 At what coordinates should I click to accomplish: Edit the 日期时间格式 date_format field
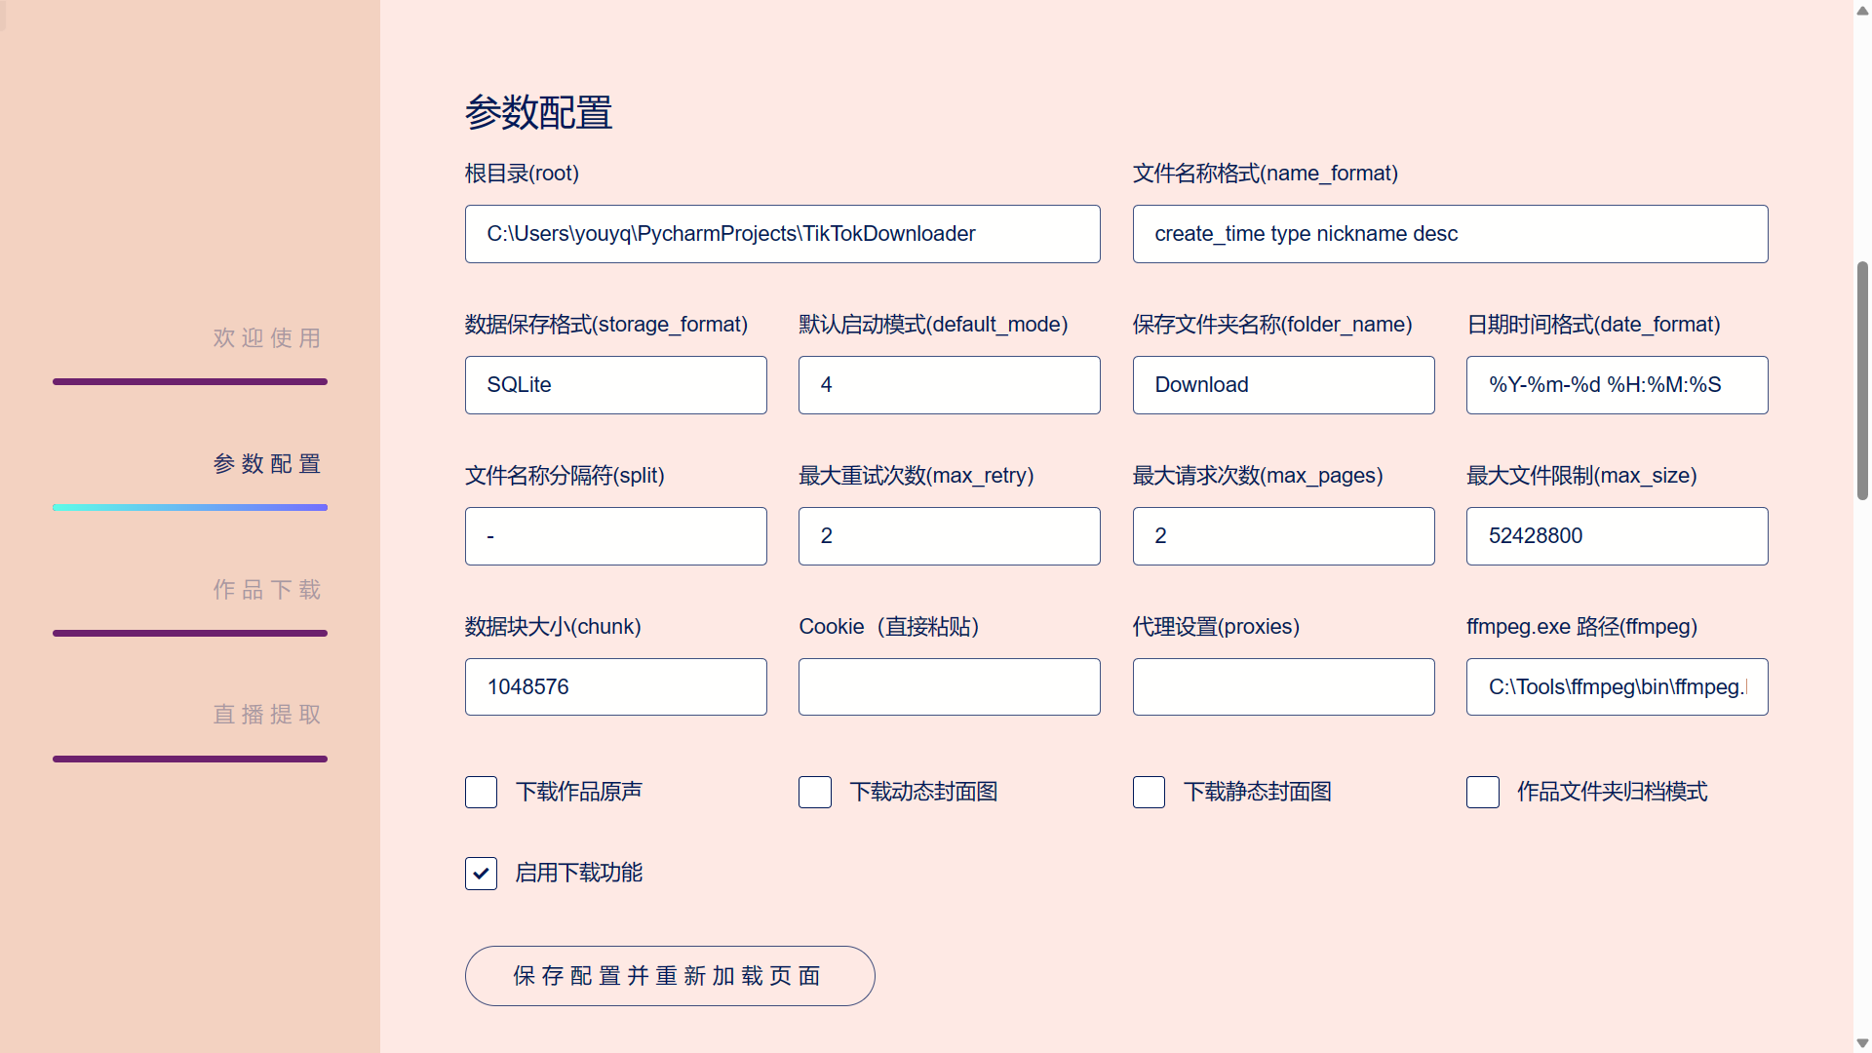(1617, 384)
